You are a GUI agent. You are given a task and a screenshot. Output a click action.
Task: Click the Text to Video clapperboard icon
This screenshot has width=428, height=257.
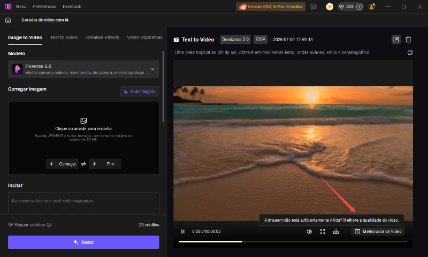pos(177,40)
